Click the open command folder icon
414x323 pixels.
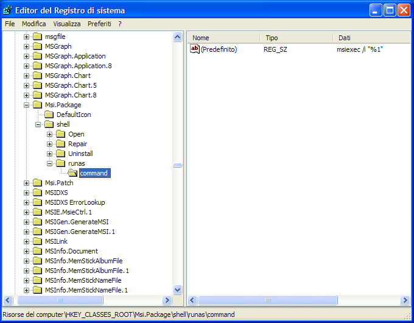coord(72,173)
